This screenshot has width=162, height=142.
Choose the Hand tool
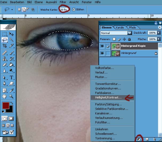tap(5, 96)
